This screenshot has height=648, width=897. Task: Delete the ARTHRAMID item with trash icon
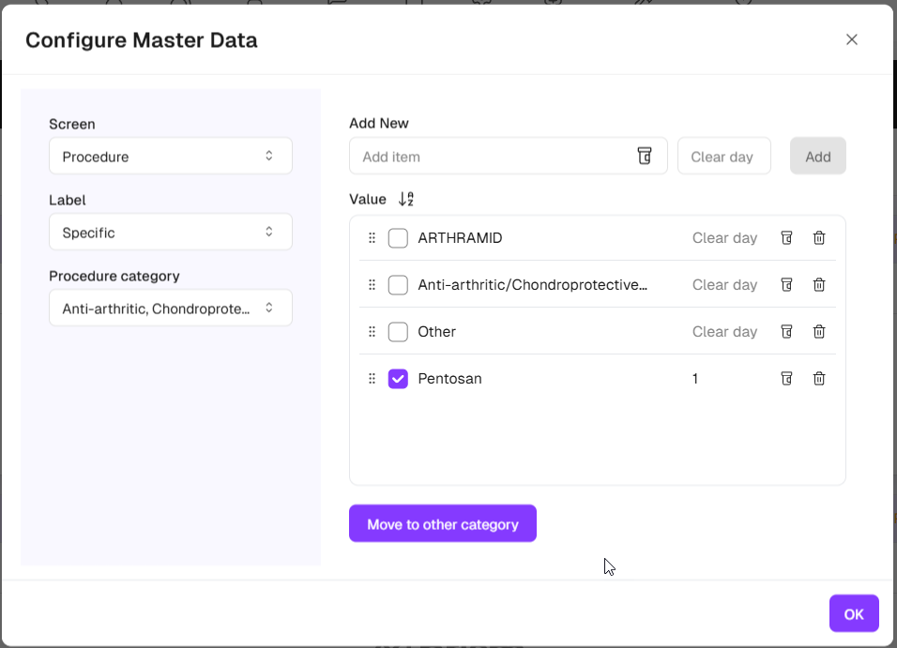pos(819,238)
